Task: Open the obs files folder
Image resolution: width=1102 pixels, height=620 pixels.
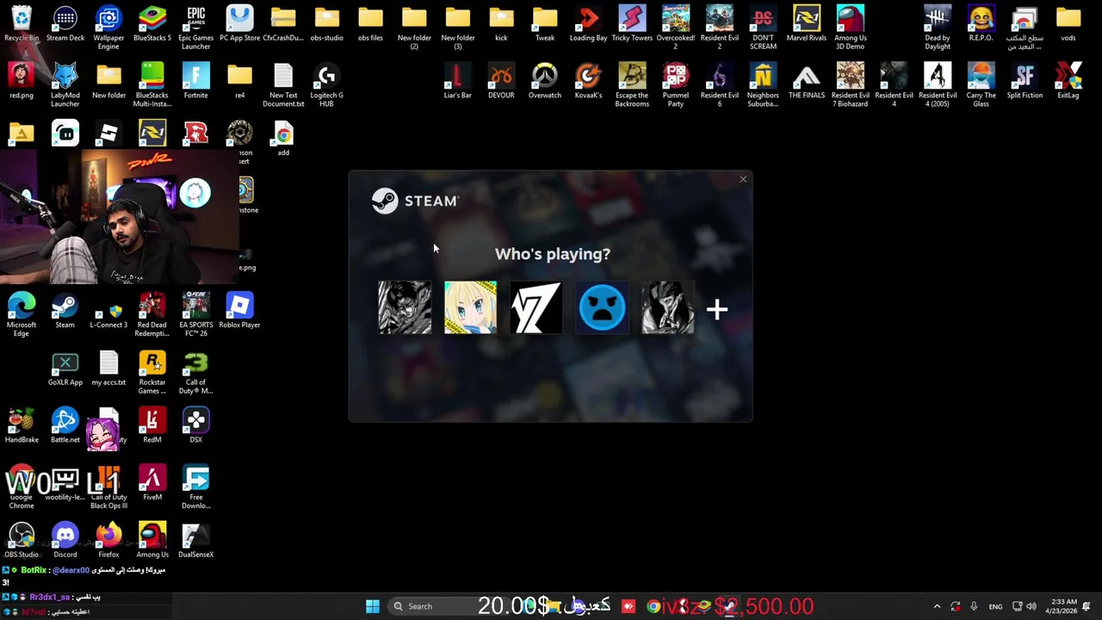Action: click(x=370, y=24)
